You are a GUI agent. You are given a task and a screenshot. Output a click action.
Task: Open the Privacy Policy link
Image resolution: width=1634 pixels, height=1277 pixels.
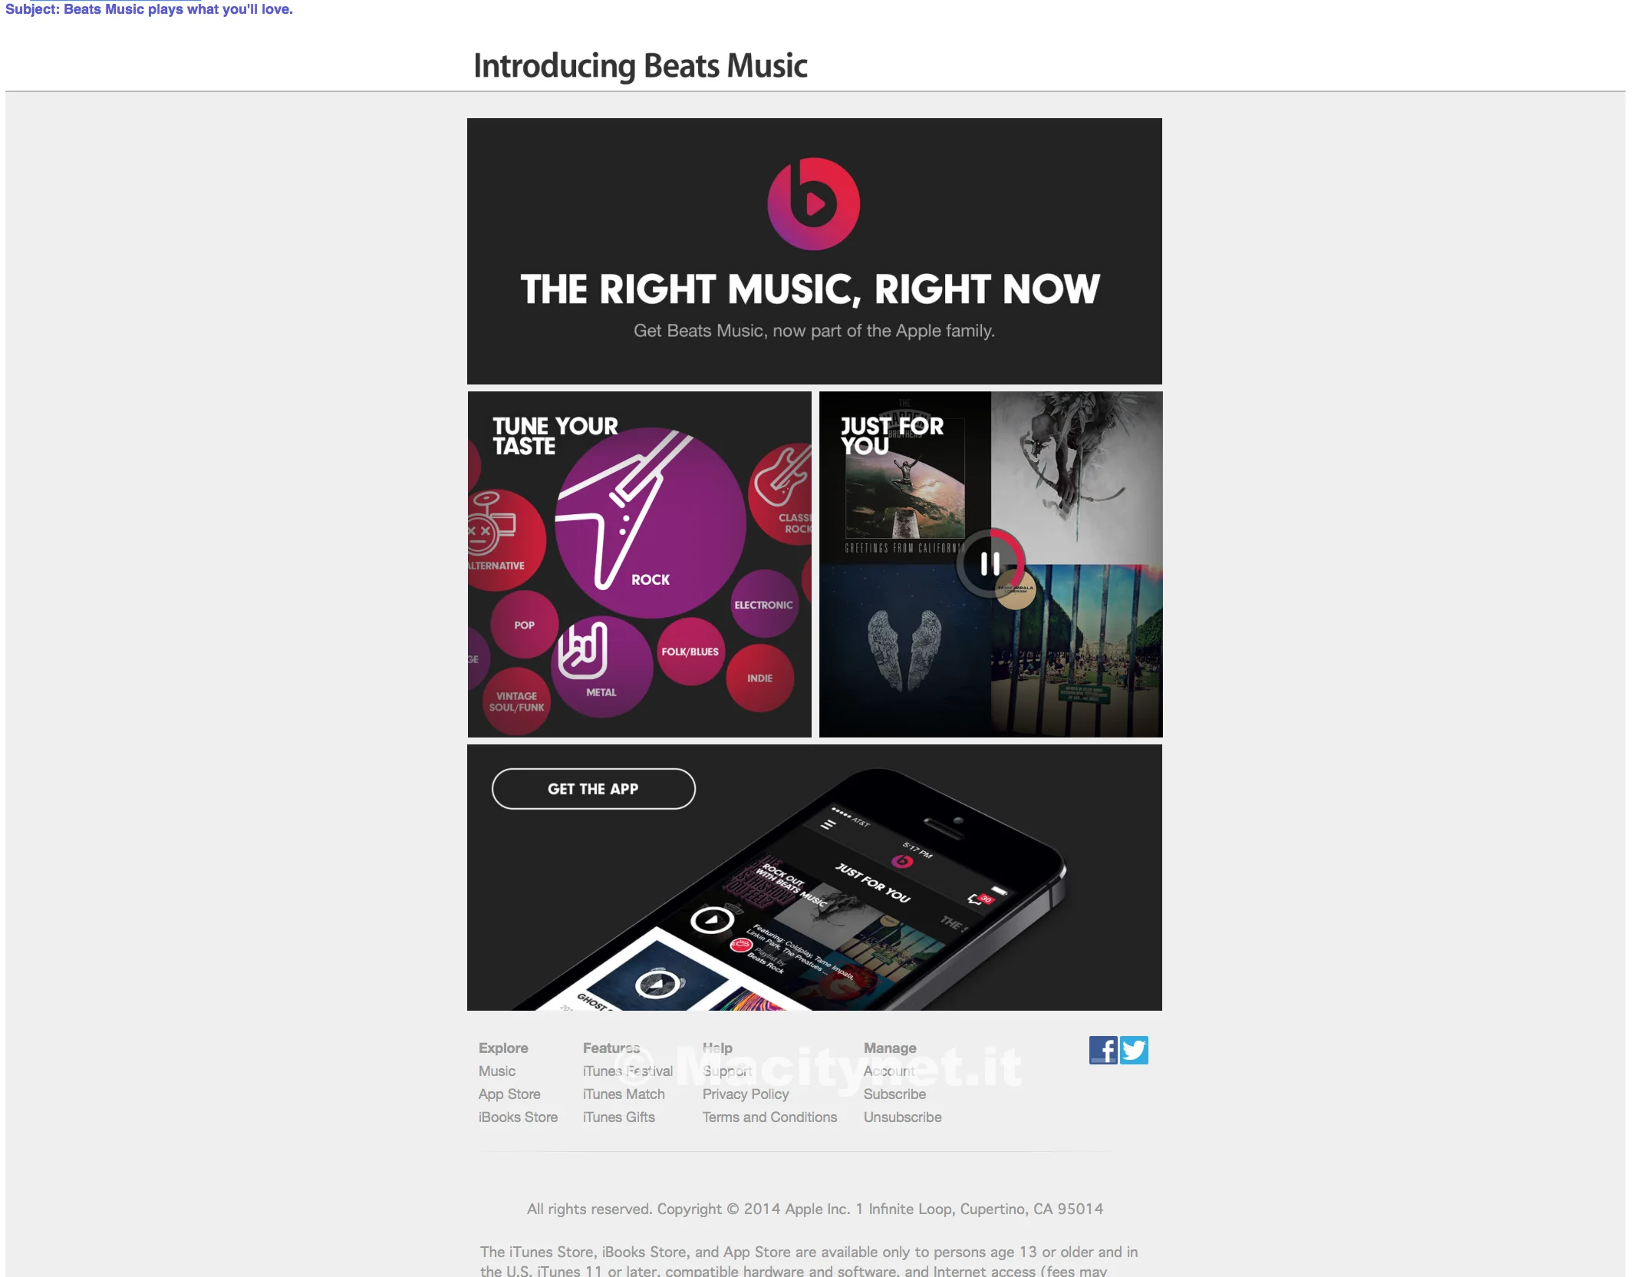(746, 1094)
